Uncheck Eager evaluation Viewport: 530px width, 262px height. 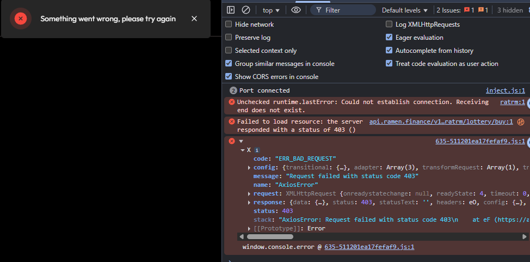pos(390,38)
